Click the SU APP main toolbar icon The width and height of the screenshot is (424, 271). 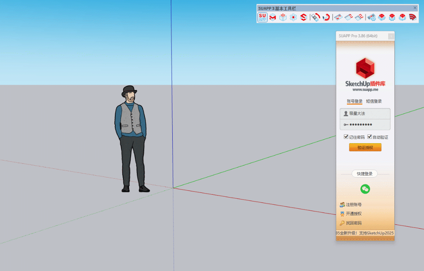(x=262, y=17)
